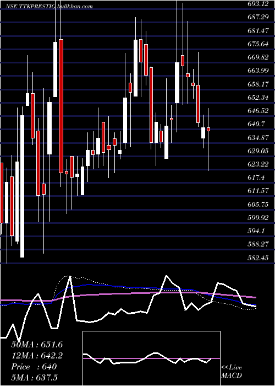Click the 5MA : 637.5 readout
The image size is (275, 386).
34,377
